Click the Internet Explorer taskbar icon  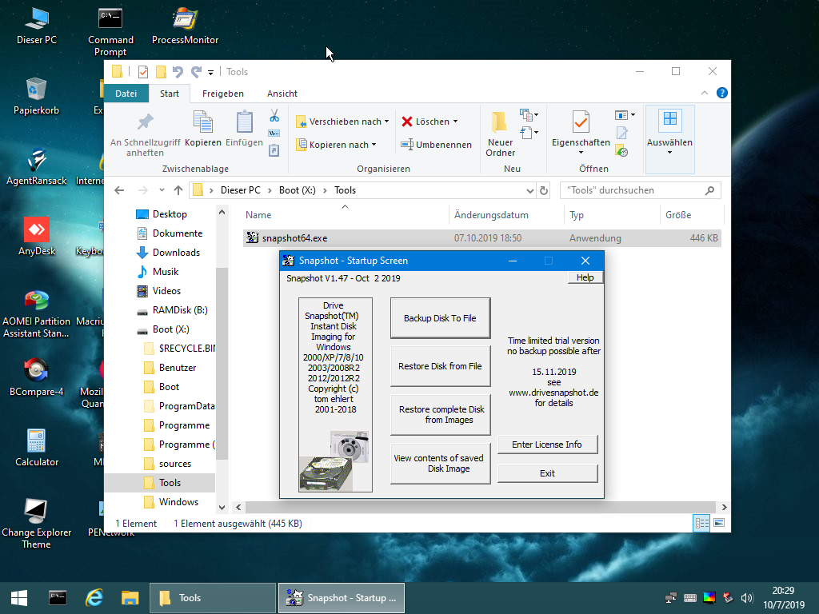tap(95, 597)
